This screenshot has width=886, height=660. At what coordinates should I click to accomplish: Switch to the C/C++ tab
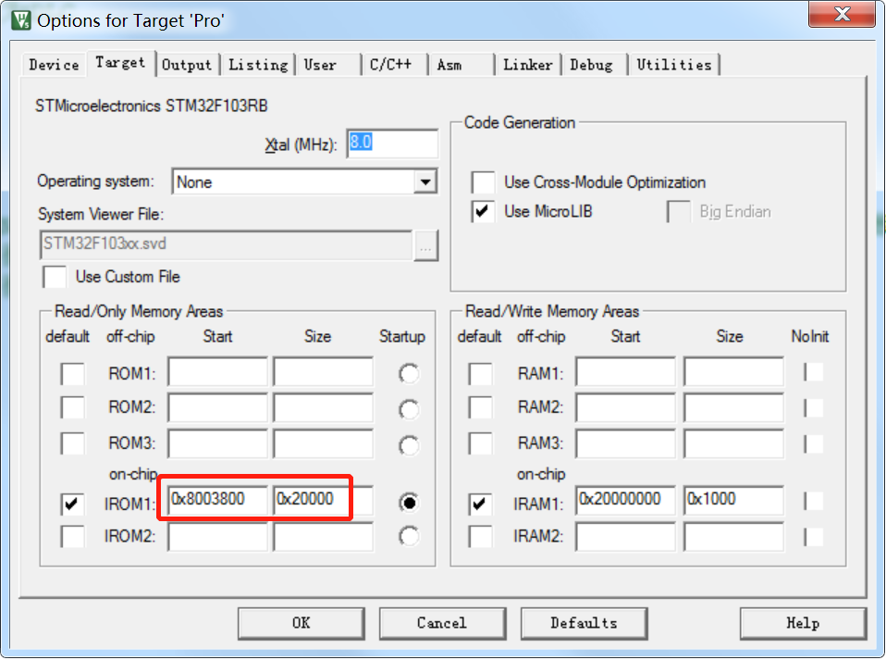coord(389,65)
